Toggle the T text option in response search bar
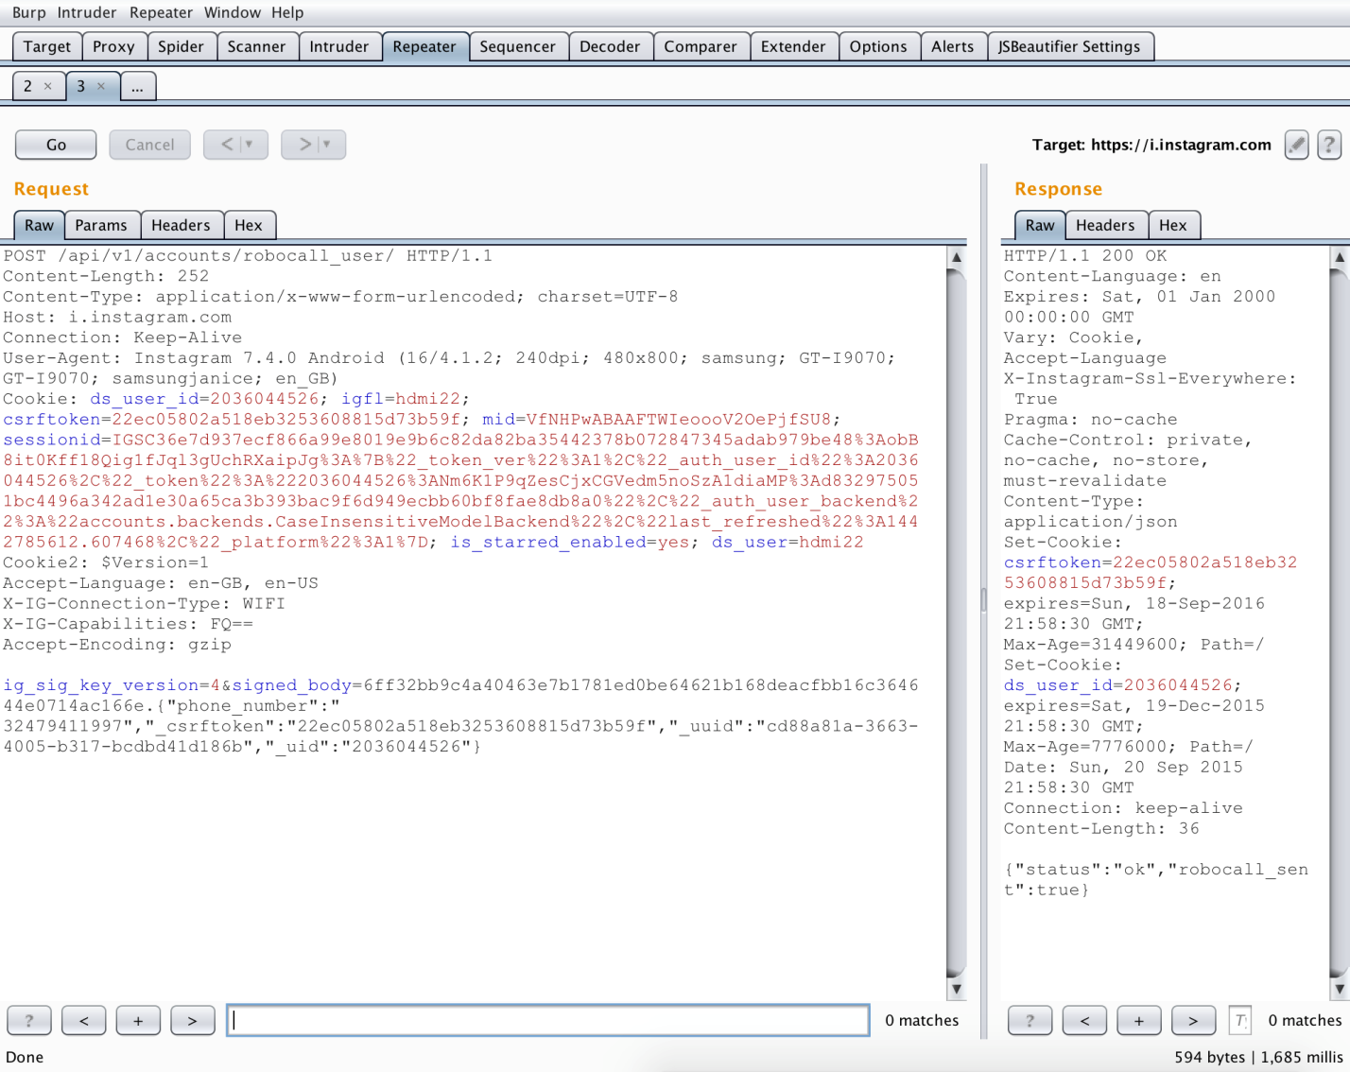Screen dimensions: 1350x1072 (x=1239, y=1021)
